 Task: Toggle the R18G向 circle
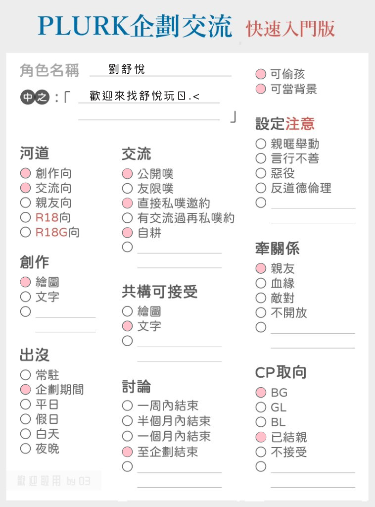click(x=26, y=232)
